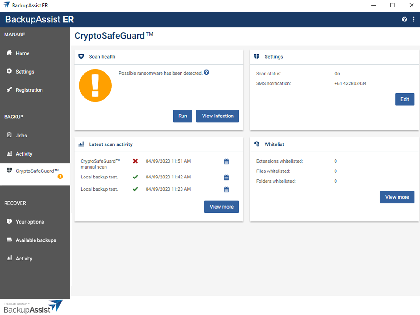Click green check for 11:23 AM backup

click(135, 189)
